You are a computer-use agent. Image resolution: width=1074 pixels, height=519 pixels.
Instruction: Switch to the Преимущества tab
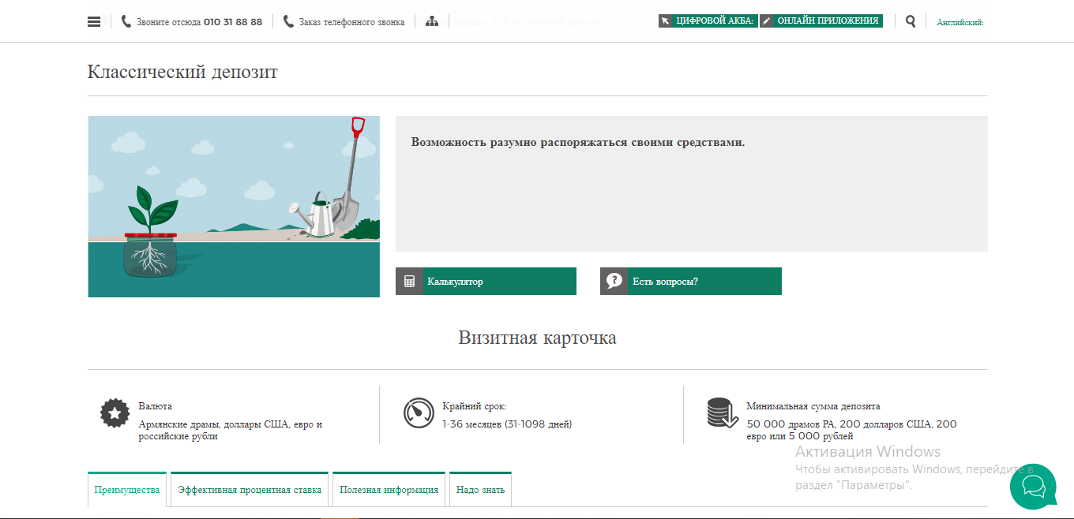126,489
